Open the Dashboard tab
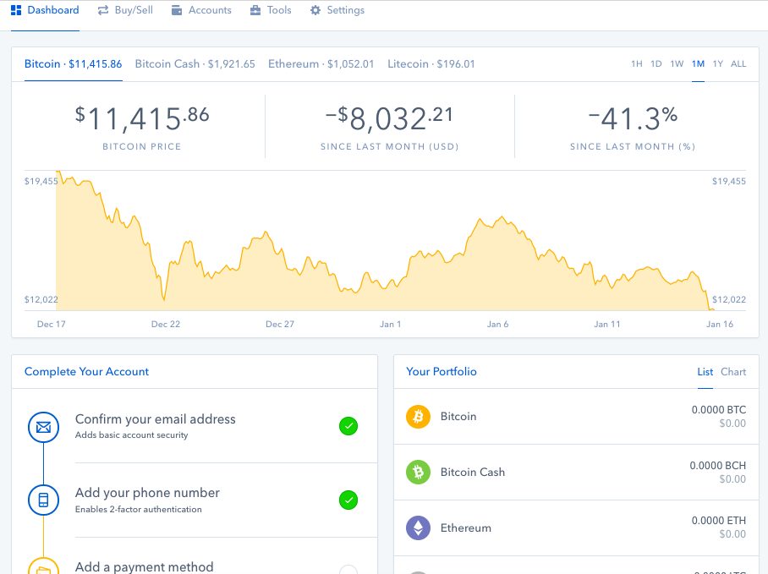 (x=45, y=10)
